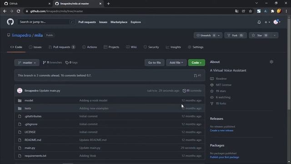
Task: Open the README.md file
Action: tap(33, 140)
